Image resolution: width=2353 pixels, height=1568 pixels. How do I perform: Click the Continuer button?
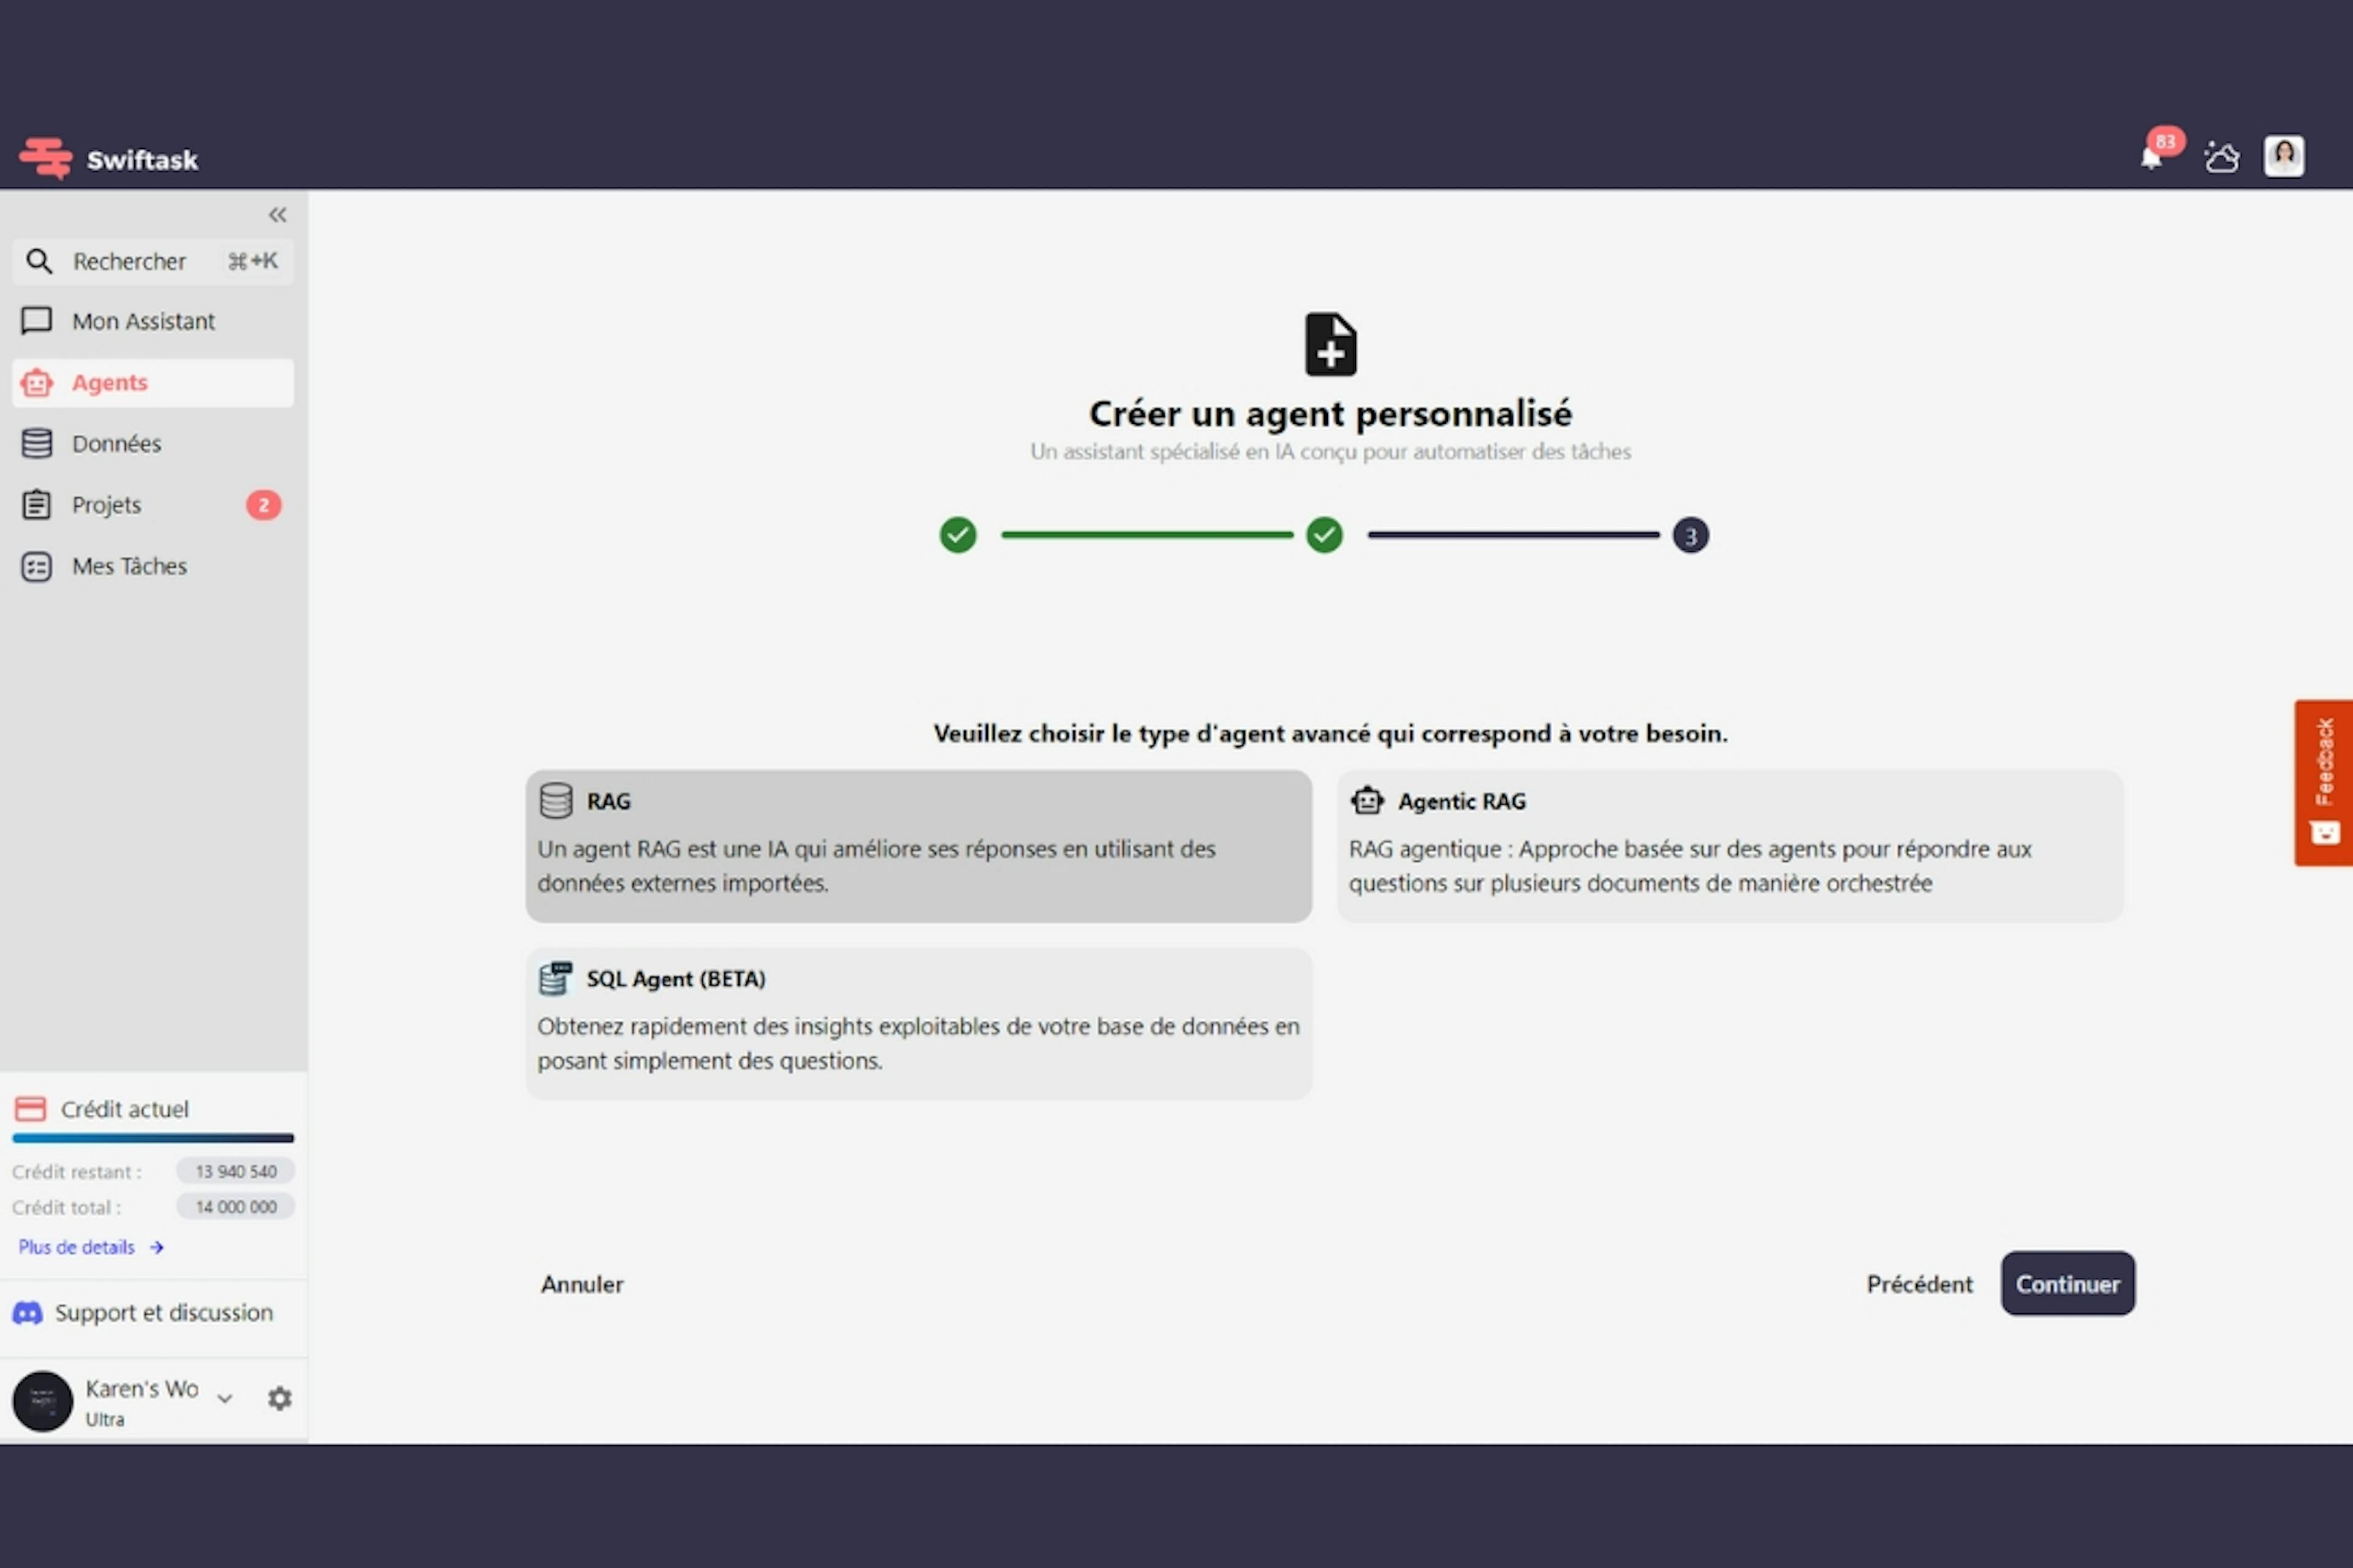(x=2067, y=1283)
